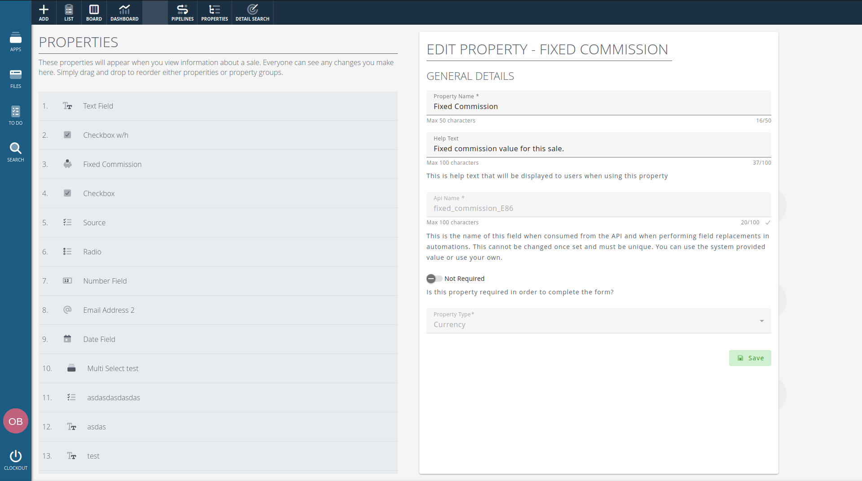
Task: Click the Currency dropdown arrow
Action: point(761,321)
